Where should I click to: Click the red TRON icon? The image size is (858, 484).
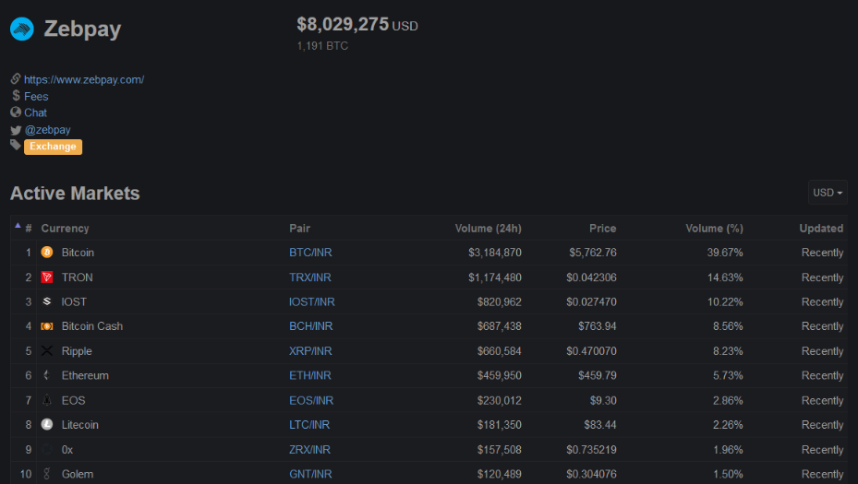(47, 277)
